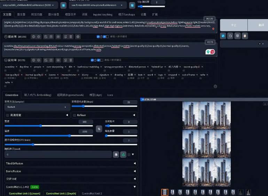
Task: Open the VAE model dropdown
Action: pos(97,5)
